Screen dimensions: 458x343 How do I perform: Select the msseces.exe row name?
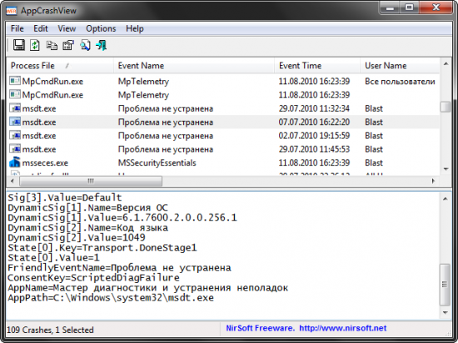45,163
